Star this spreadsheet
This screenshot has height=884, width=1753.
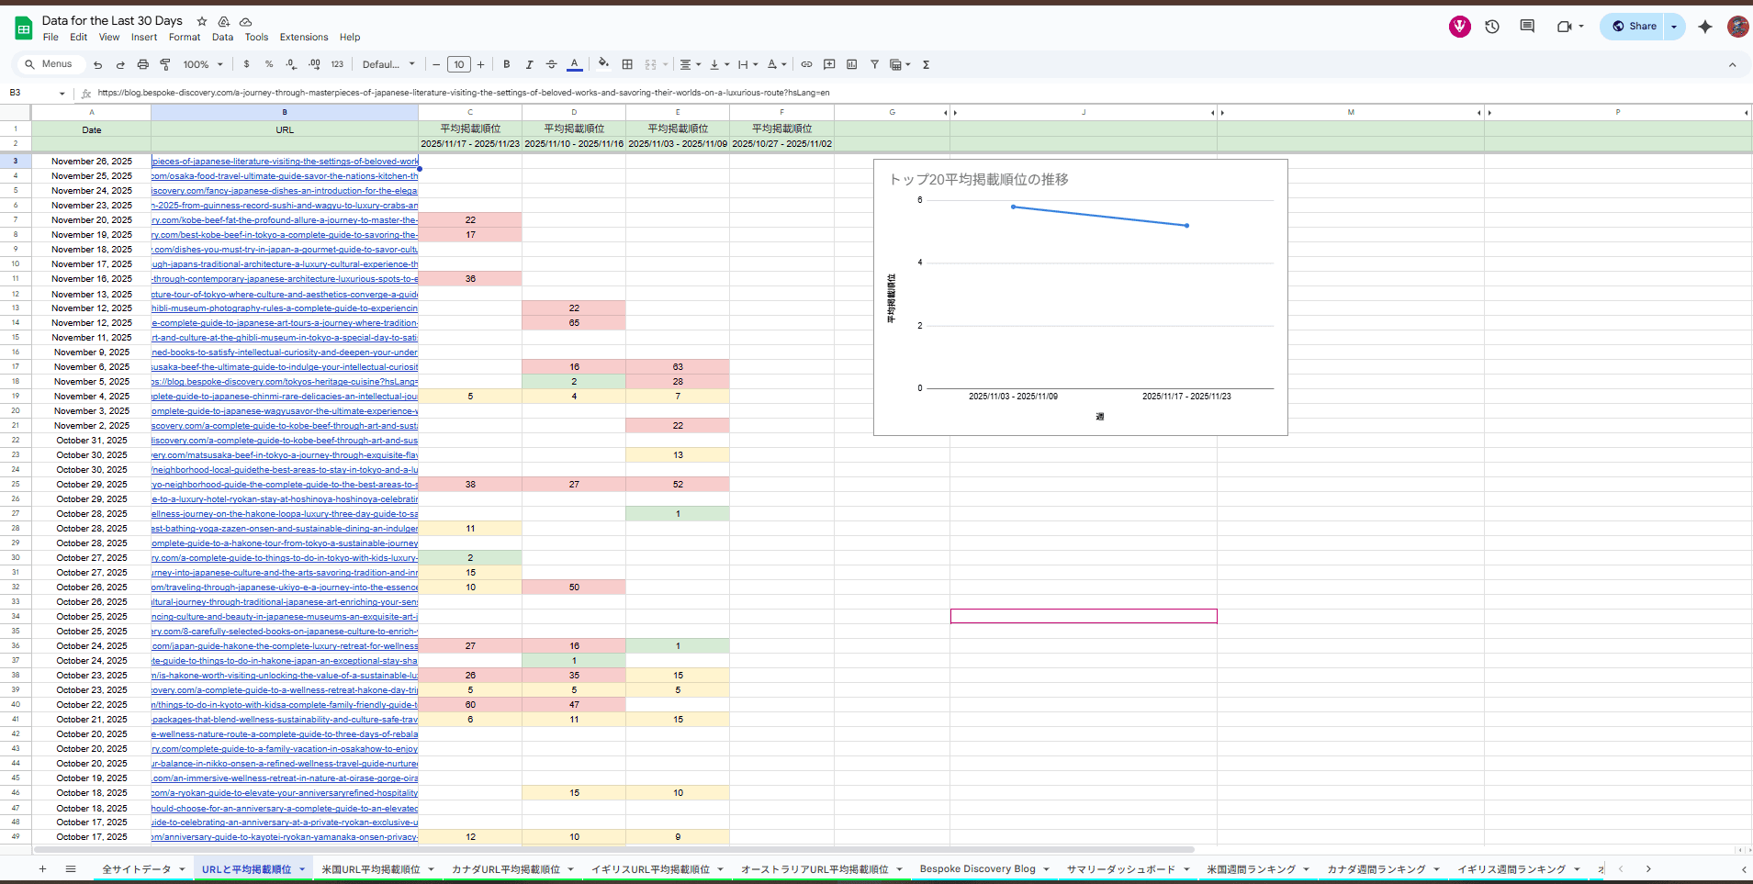(x=202, y=21)
